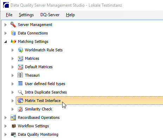Click the Matrices grid icon
This screenshot has height=140, width=163.
click(x=20, y=58)
